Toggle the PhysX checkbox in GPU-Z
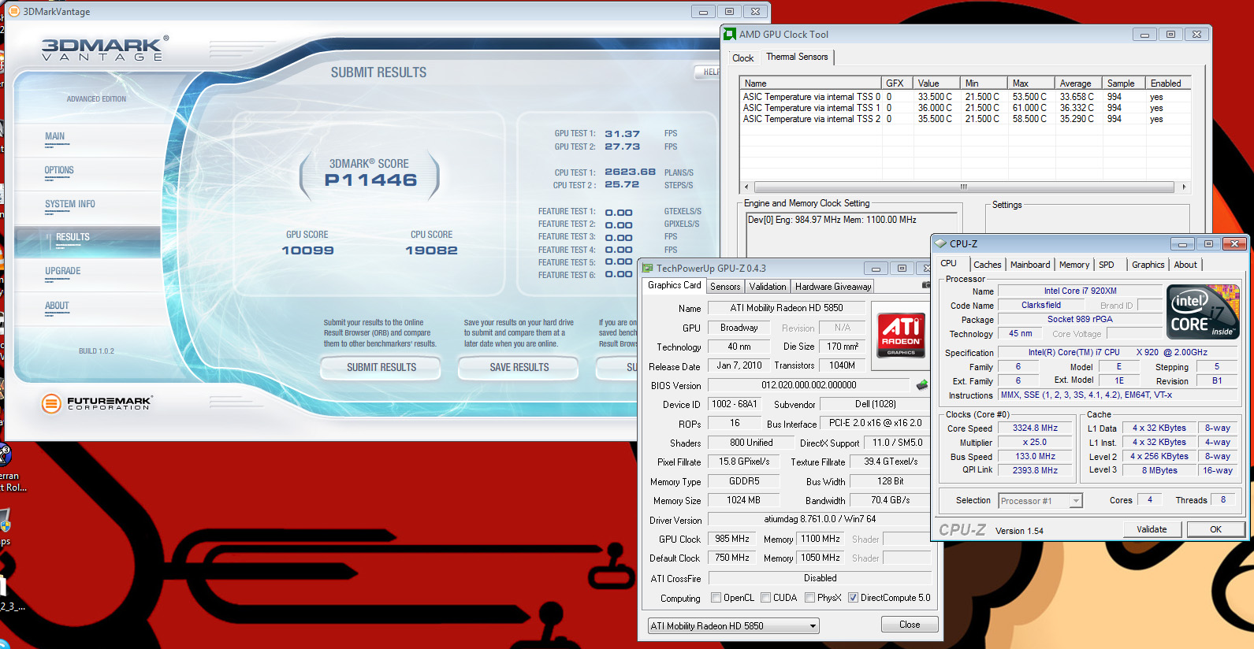Image resolution: width=1254 pixels, height=649 pixels. (x=810, y=598)
